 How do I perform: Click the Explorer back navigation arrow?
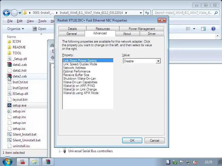point(6,13)
